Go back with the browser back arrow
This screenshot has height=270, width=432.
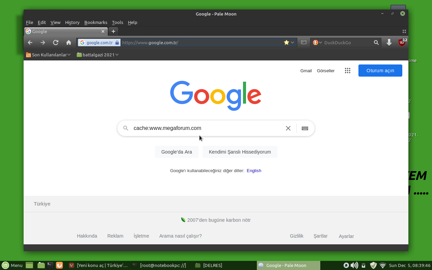30,43
